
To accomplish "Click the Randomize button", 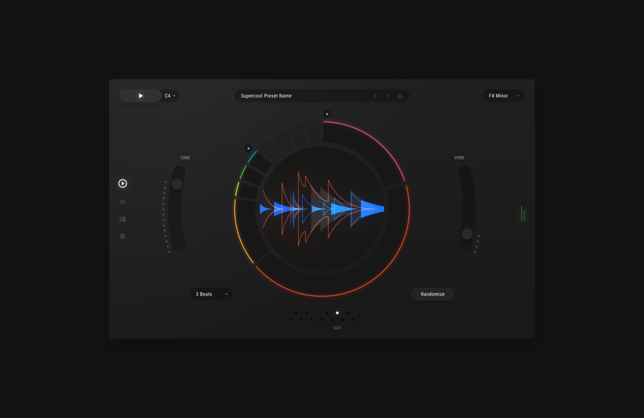I will click(432, 294).
